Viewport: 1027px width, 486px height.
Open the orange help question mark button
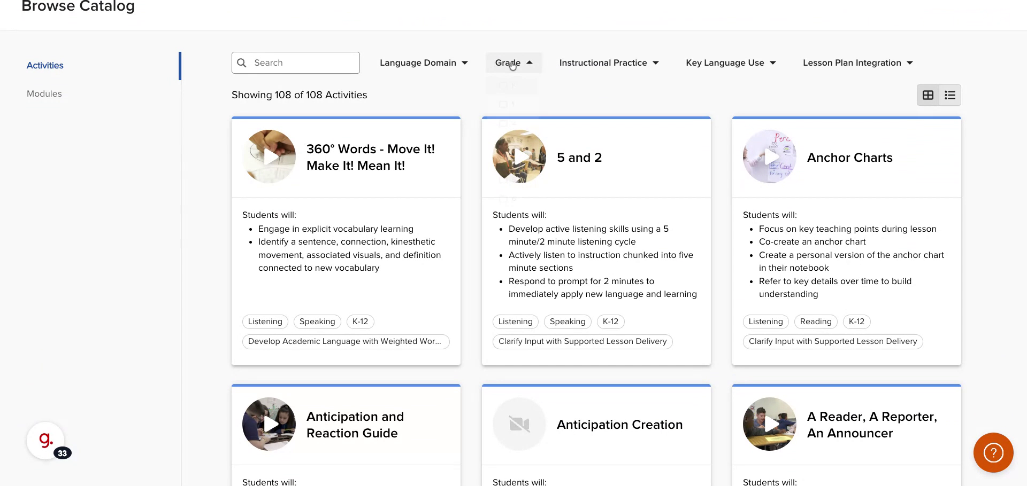click(x=993, y=453)
